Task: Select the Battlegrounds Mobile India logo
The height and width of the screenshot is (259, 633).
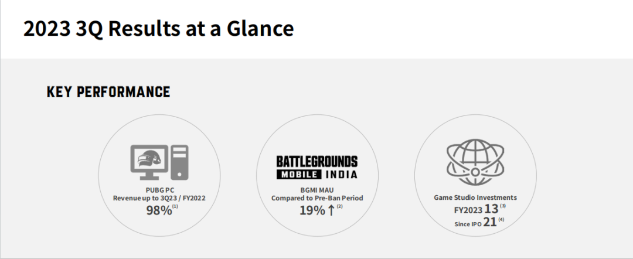Action: click(x=317, y=168)
